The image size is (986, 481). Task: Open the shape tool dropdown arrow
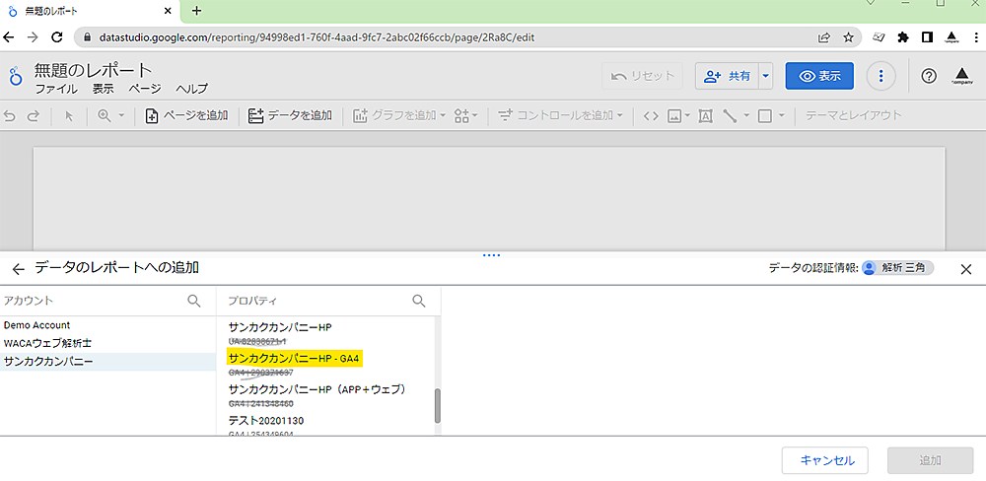click(x=781, y=115)
